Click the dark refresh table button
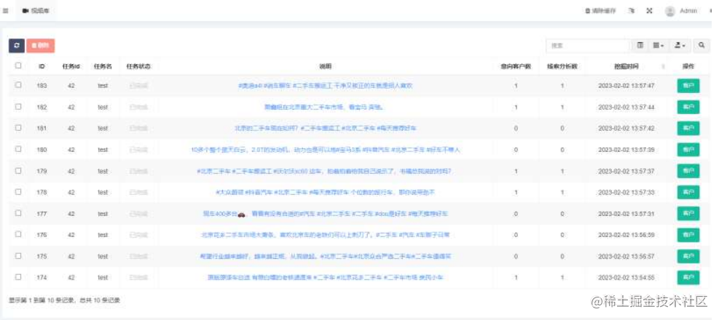 point(17,46)
